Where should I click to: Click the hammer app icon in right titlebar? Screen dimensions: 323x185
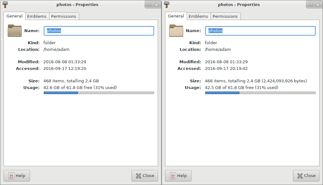[x=167, y=4]
